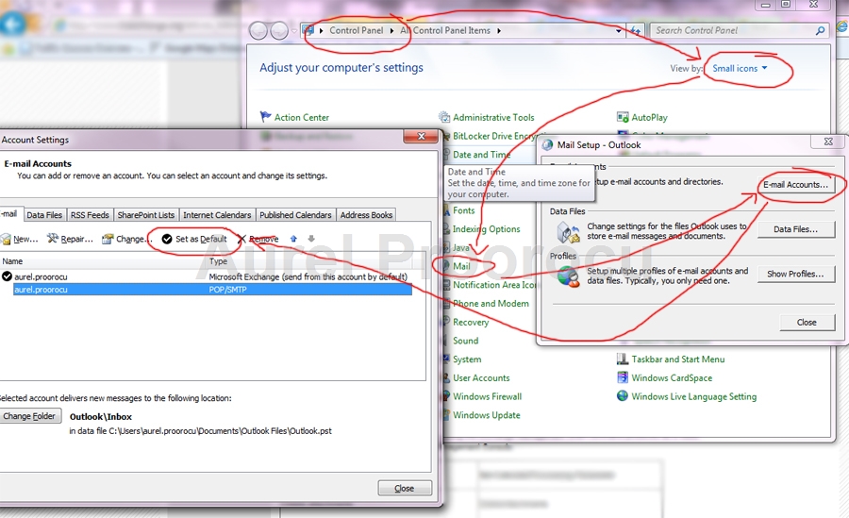
Task: Open Windows Update link
Action: pyautogui.click(x=486, y=415)
